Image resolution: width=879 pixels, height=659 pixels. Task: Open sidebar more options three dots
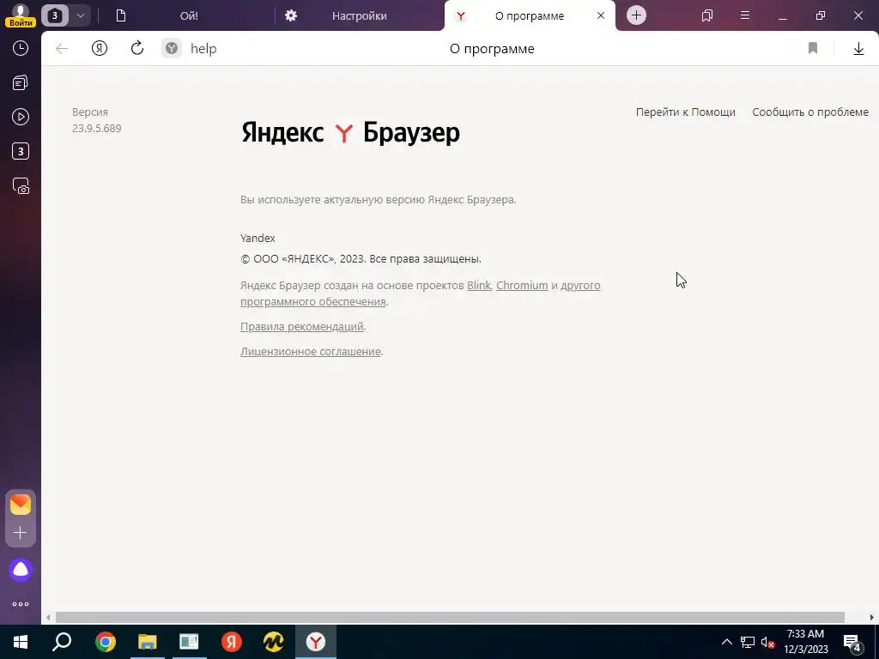(21, 604)
